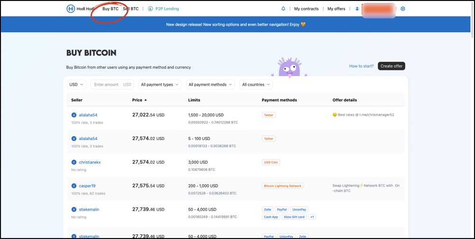Click the New design release banner

[x=236, y=24]
